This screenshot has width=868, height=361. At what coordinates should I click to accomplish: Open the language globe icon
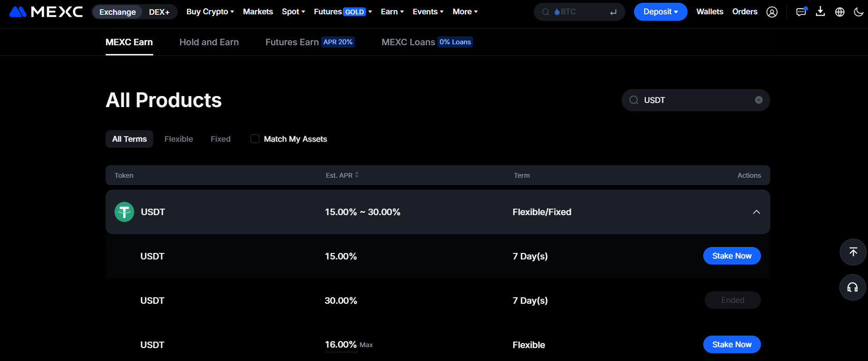pos(840,12)
